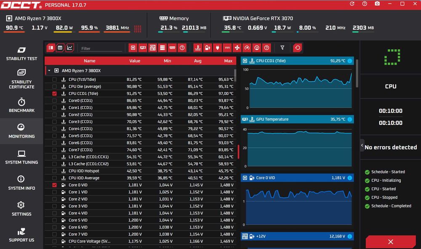
Task: Open info icon on GPU Temperature graph
Action: 349,119
